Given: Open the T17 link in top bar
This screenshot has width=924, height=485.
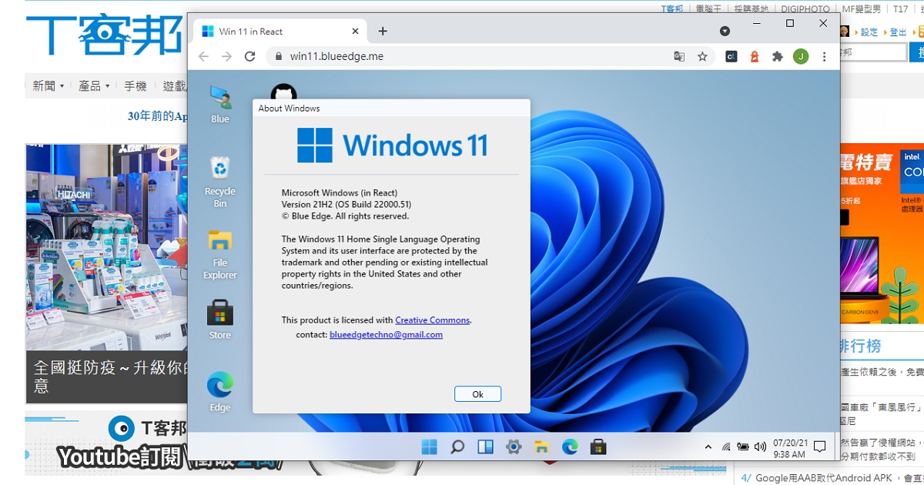Looking at the screenshot, I should (x=901, y=9).
